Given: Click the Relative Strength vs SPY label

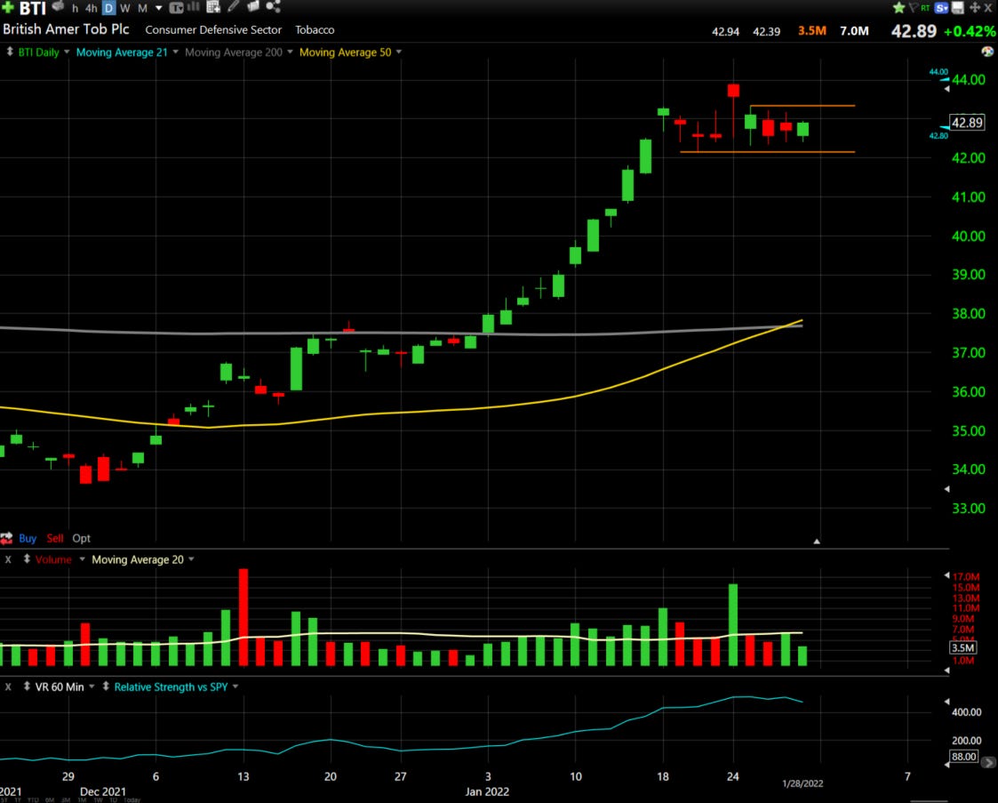Looking at the screenshot, I should pos(171,687).
